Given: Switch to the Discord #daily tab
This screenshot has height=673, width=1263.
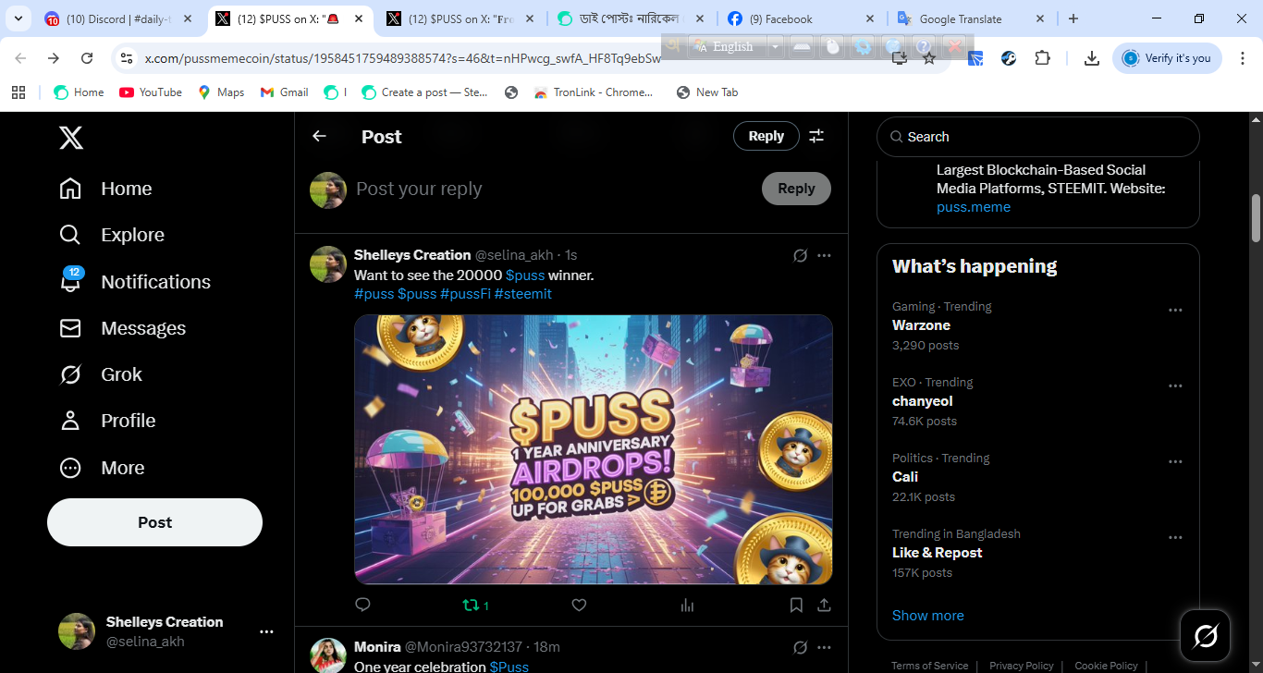Looking at the screenshot, I should pos(120,18).
